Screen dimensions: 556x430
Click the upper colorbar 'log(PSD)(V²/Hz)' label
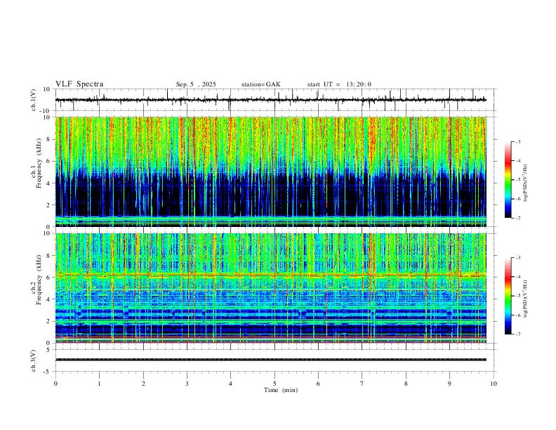coord(525,183)
